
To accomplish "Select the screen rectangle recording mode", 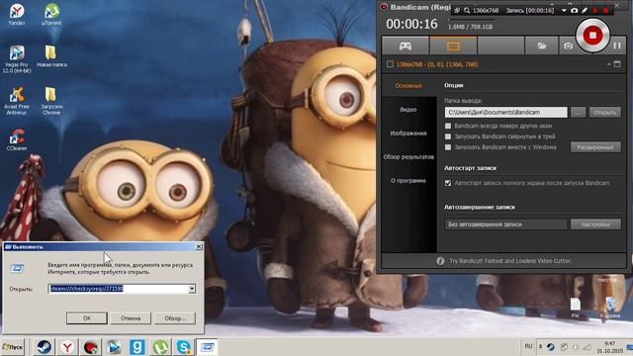I will (x=453, y=45).
